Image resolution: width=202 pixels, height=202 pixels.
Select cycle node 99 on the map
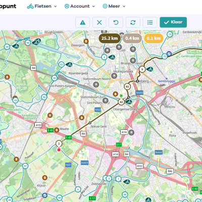coord(125,194)
